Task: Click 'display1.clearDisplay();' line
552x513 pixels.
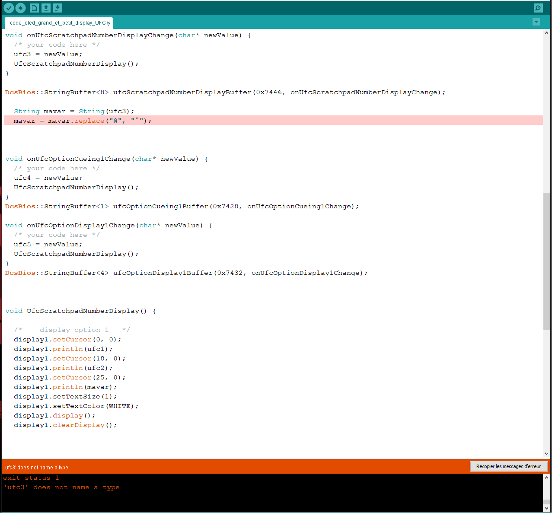Action: [x=65, y=425]
